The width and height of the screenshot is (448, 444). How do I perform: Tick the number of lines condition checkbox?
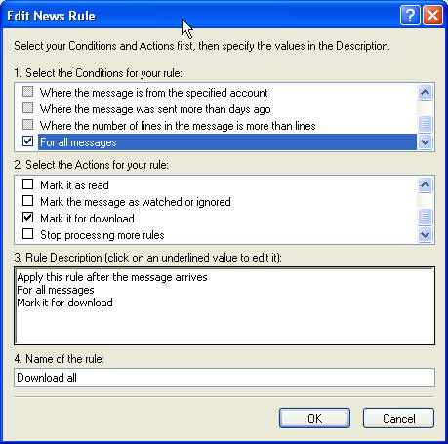pyautogui.click(x=28, y=125)
